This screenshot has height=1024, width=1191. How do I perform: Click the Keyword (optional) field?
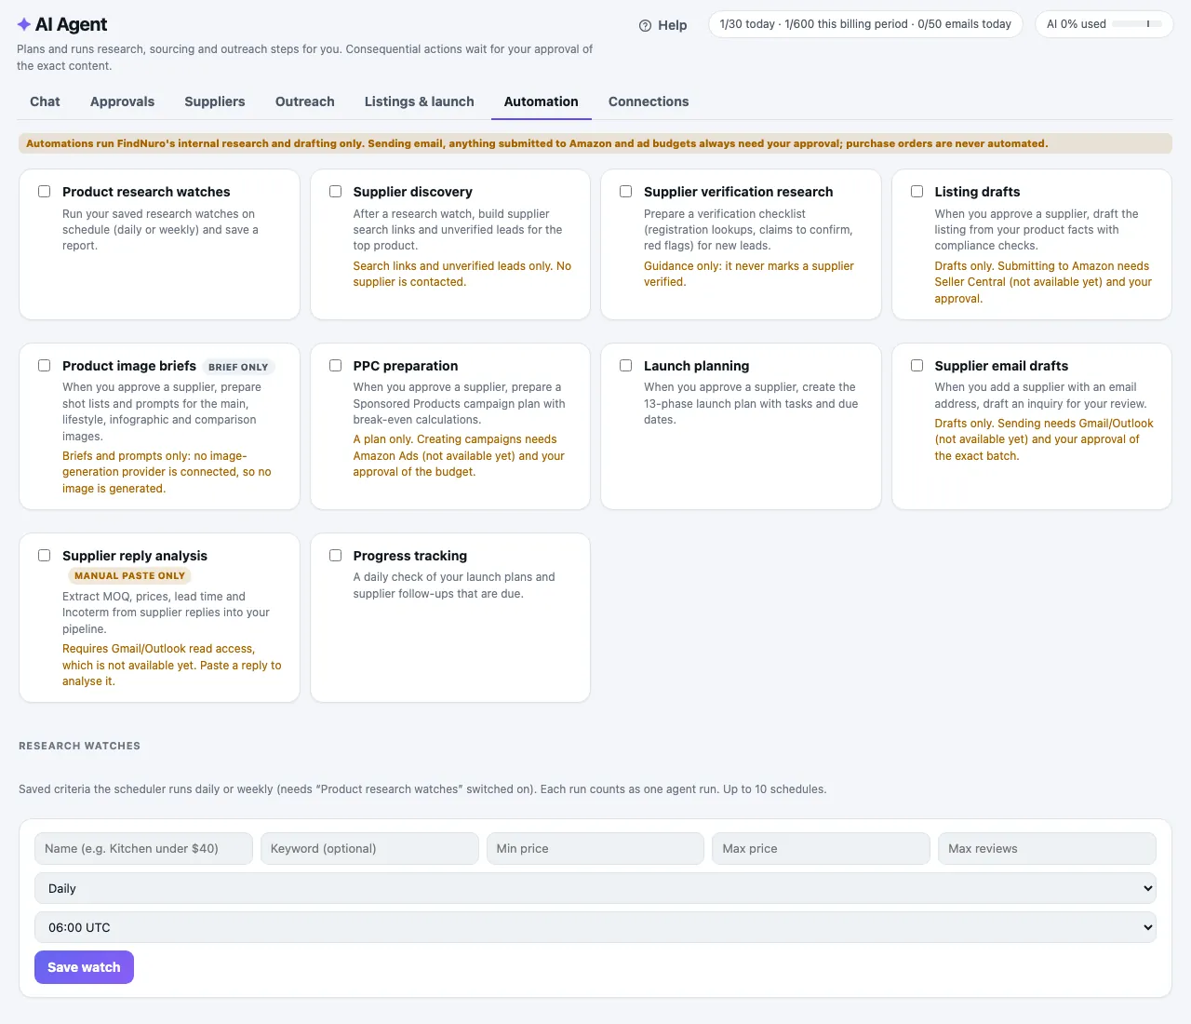click(x=369, y=848)
